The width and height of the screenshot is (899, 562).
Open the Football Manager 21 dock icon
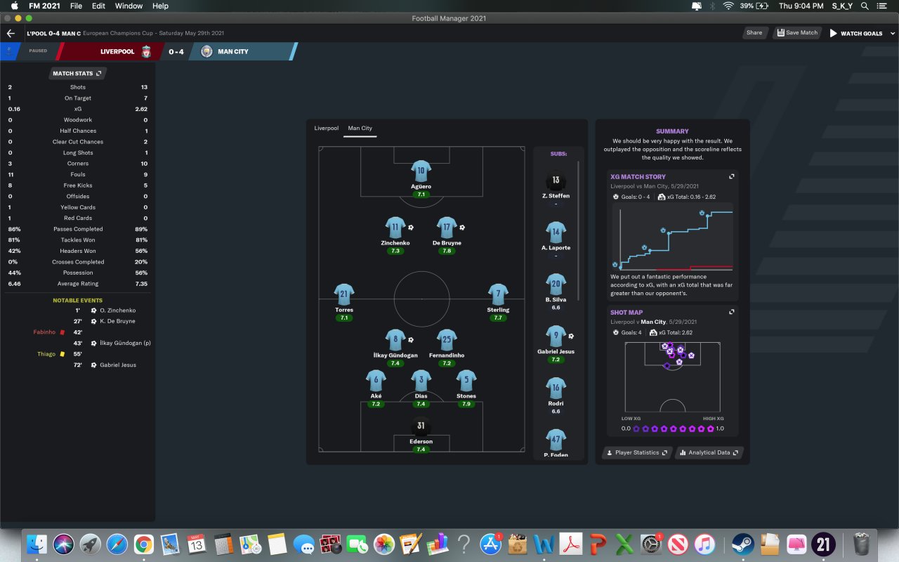pyautogui.click(x=823, y=544)
